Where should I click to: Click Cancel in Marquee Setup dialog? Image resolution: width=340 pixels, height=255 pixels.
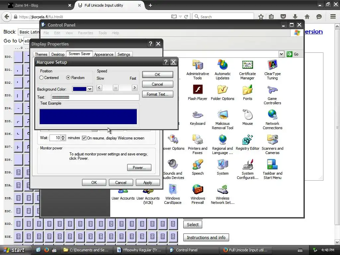click(x=158, y=84)
